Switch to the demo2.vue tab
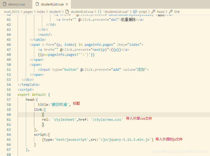Viewport: 210px width, 156px height. coord(16,4)
